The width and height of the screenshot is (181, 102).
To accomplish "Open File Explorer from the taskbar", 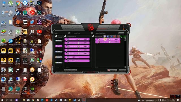I will [x=24, y=100].
